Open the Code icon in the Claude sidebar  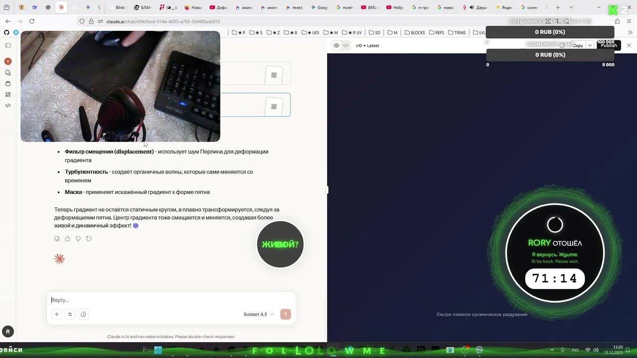pos(8,105)
